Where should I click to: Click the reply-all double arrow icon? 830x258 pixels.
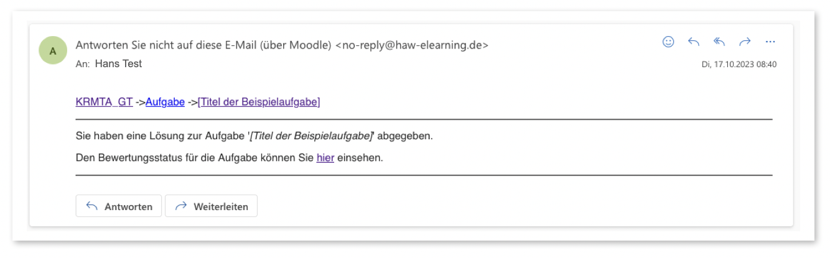click(719, 42)
